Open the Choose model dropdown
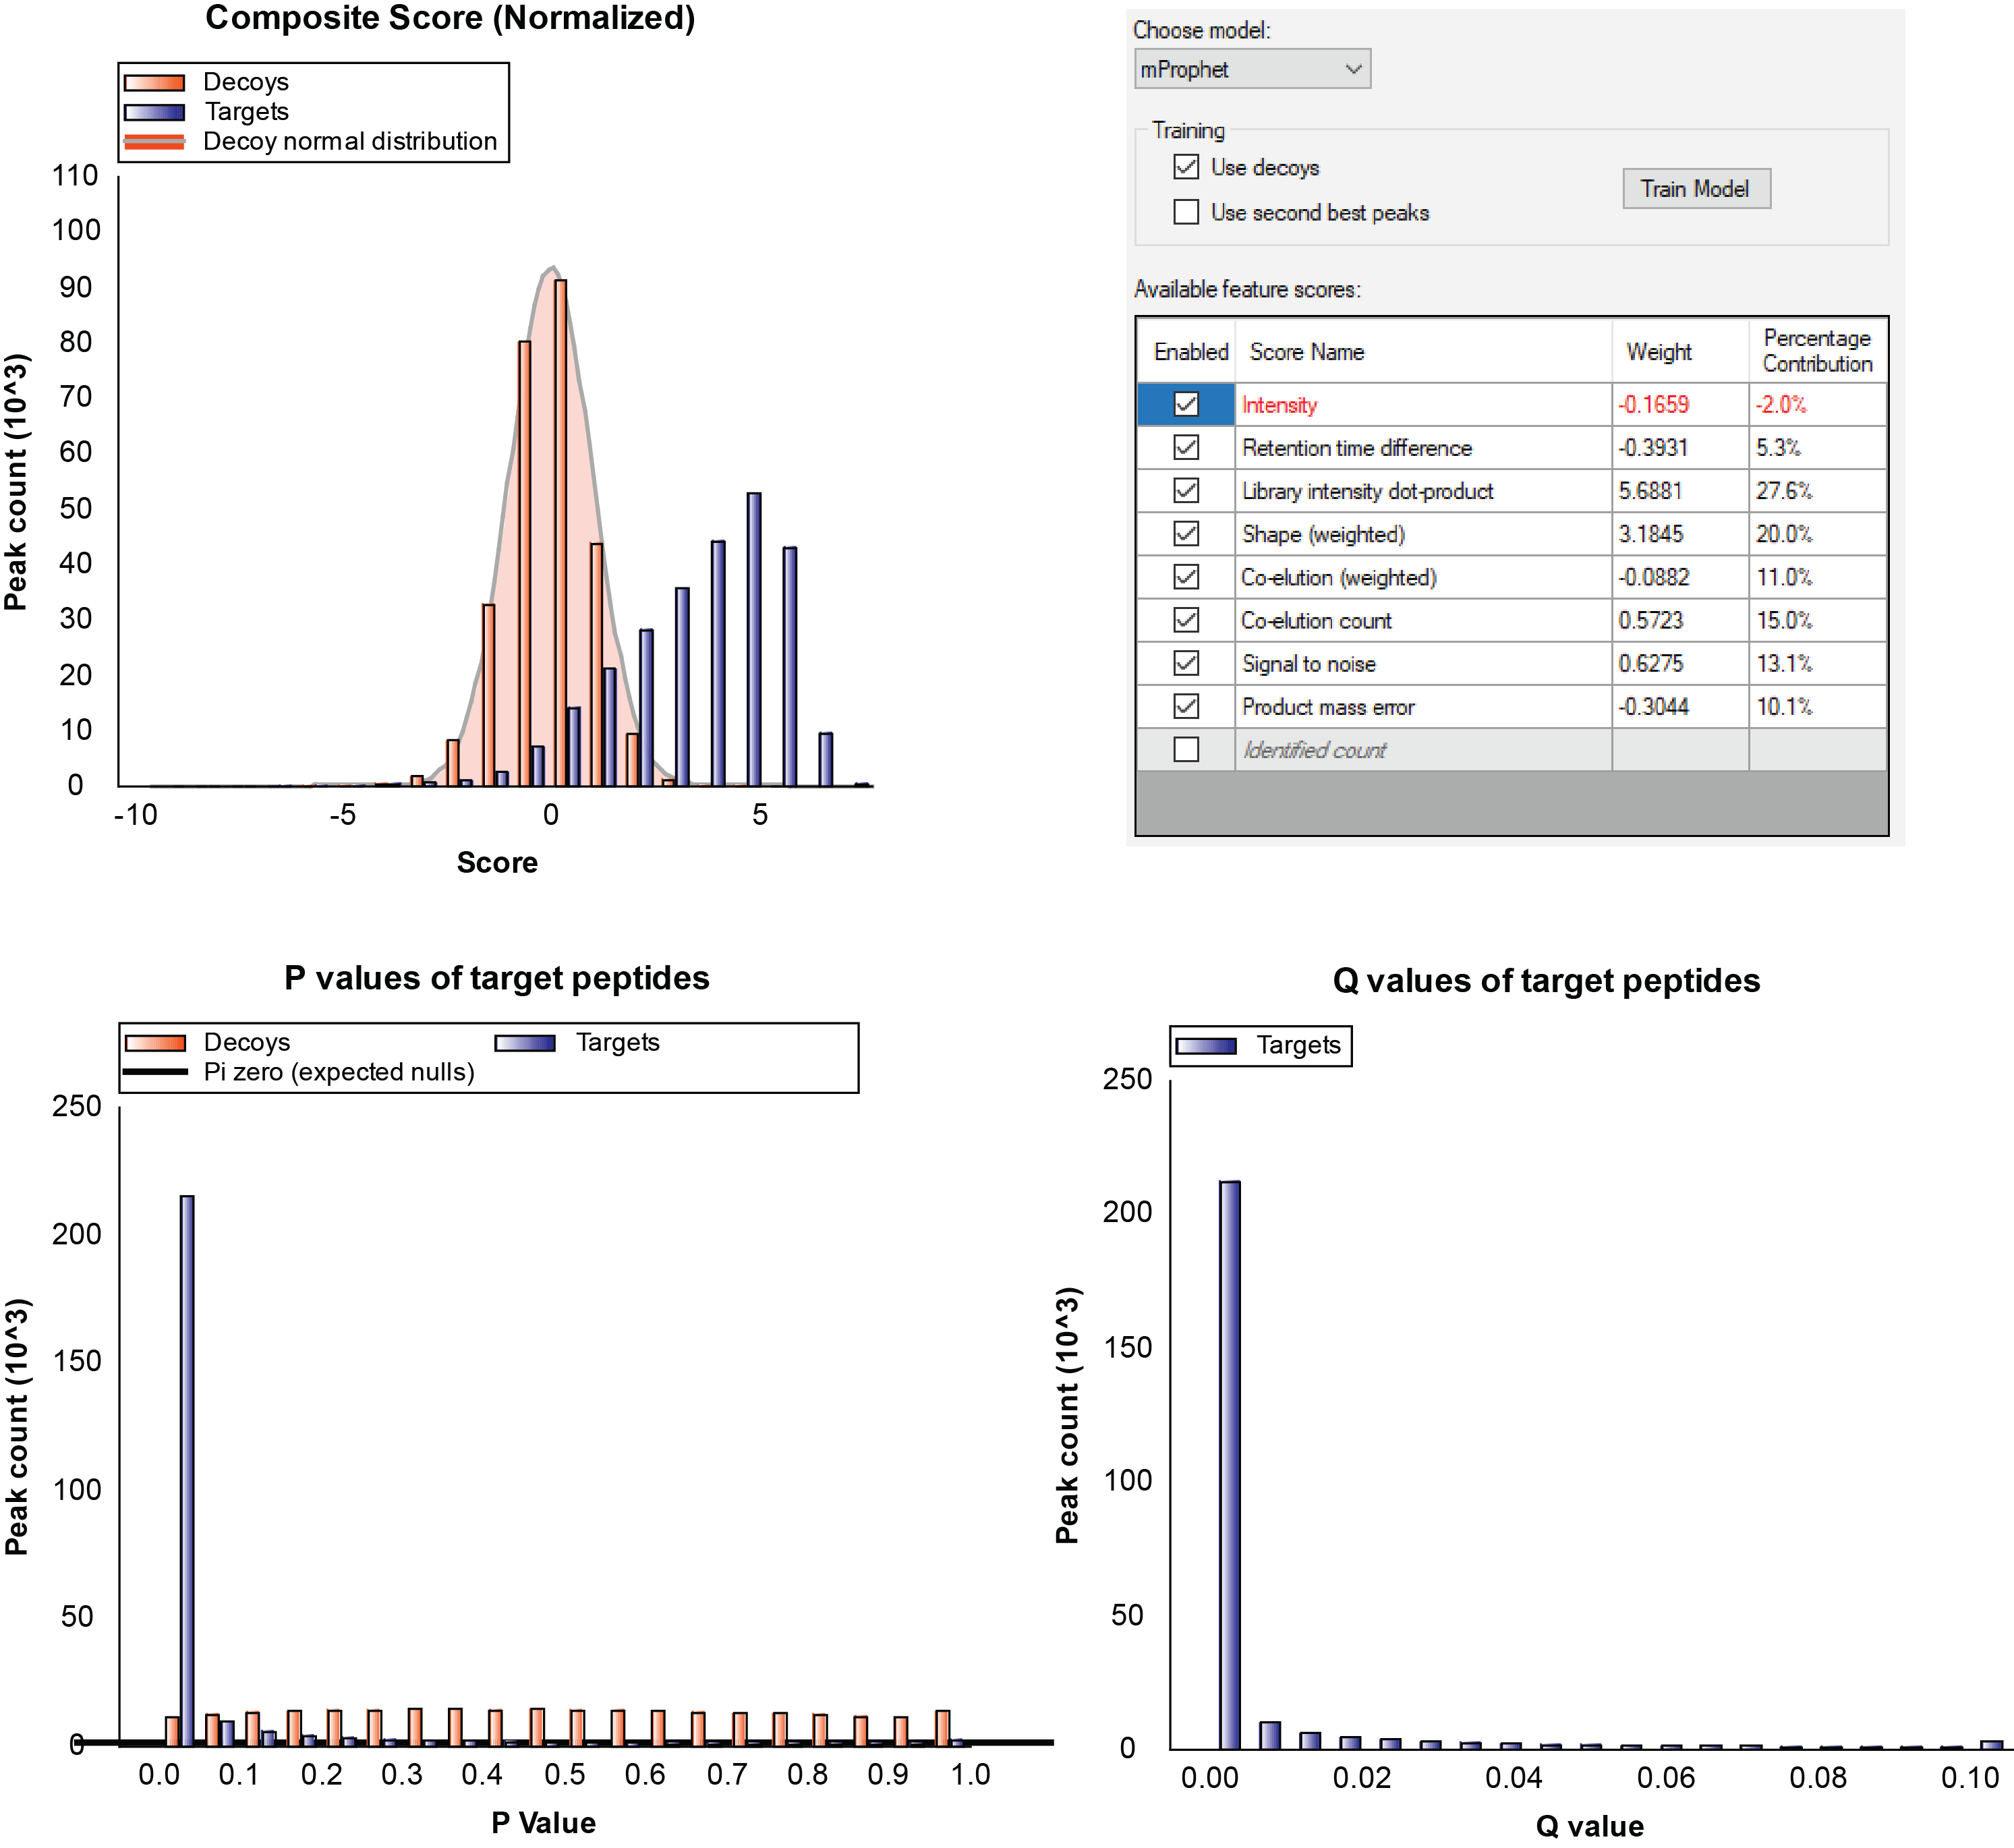 tap(1250, 69)
